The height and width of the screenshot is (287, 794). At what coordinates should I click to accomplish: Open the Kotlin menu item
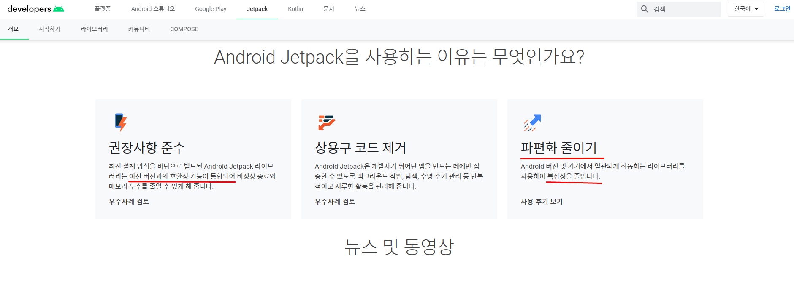(295, 9)
